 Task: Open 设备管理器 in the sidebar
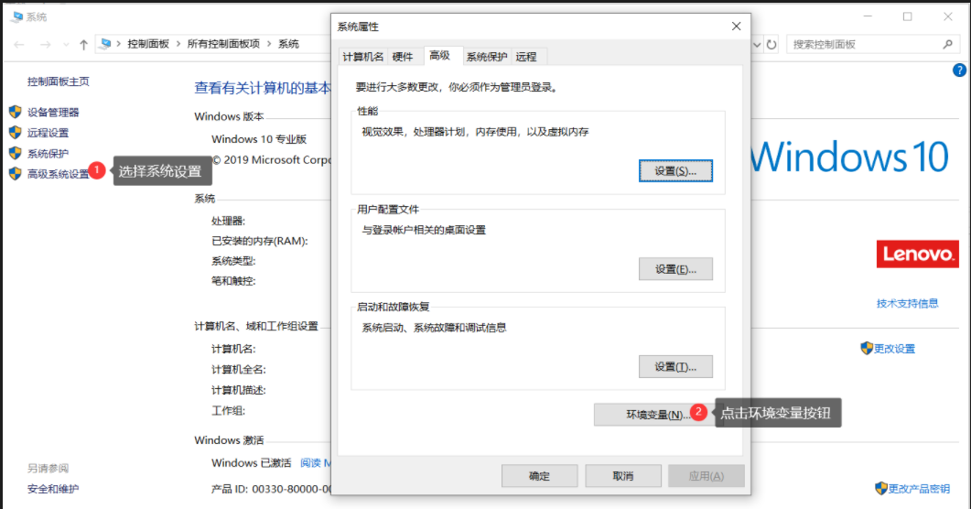(53, 112)
